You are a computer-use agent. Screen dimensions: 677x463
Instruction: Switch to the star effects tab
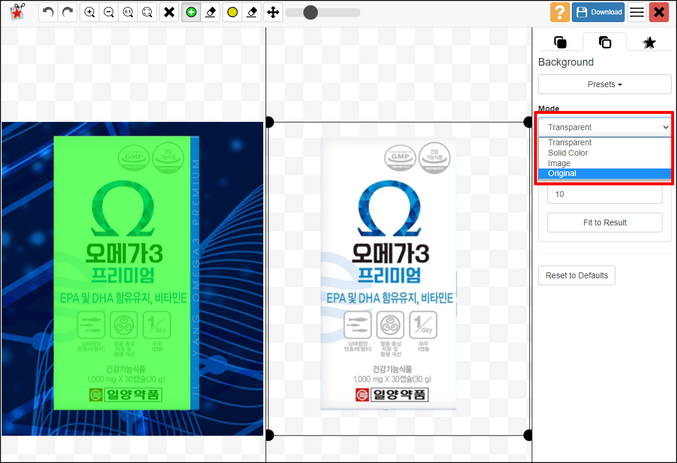click(649, 42)
